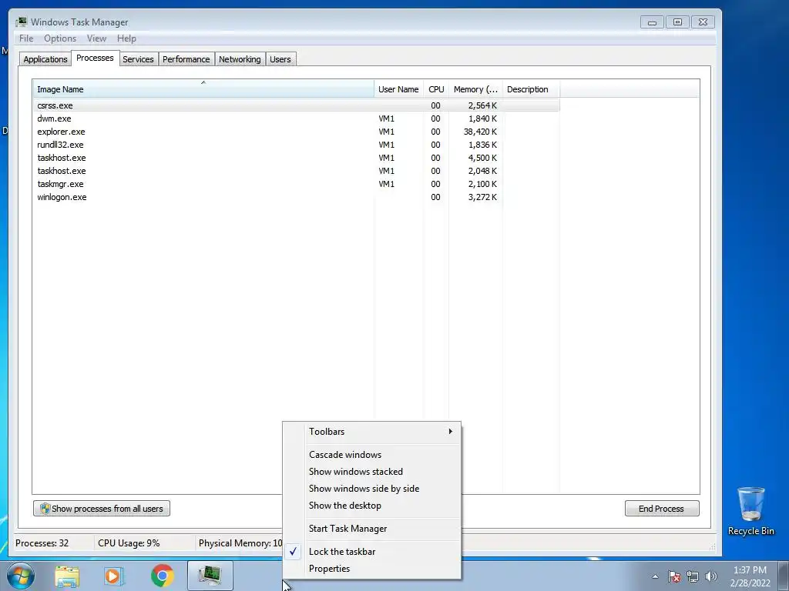The height and width of the screenshot is (591, 789).
Task: Toggle Lock the taskbar option
Action: [371, 552]
